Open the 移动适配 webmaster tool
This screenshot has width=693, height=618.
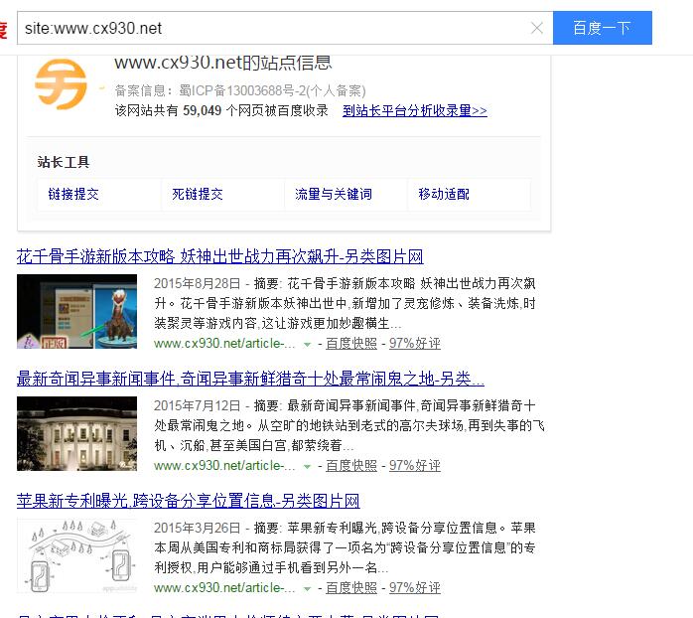coord(444,194)
